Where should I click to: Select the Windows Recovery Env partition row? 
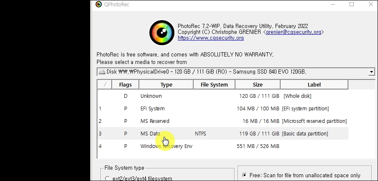click(223, 146)
